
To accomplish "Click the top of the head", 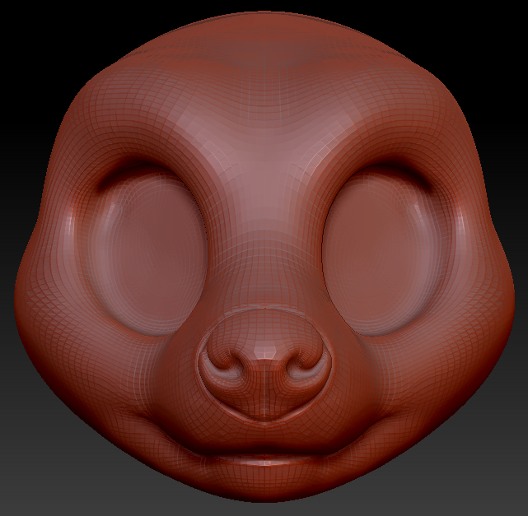I will click(x=264, y=25).
